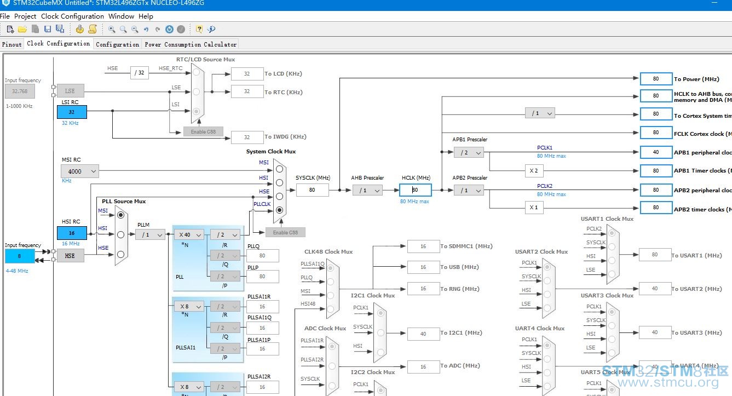
Task: Click the PLLQ output value box
Action: pyautogui.click(x=262, y=256)
